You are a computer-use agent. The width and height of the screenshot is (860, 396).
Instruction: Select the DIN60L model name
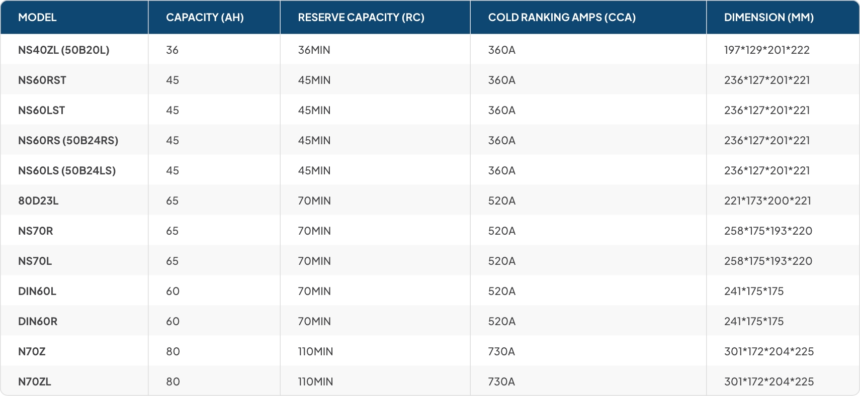click(37, 291)
